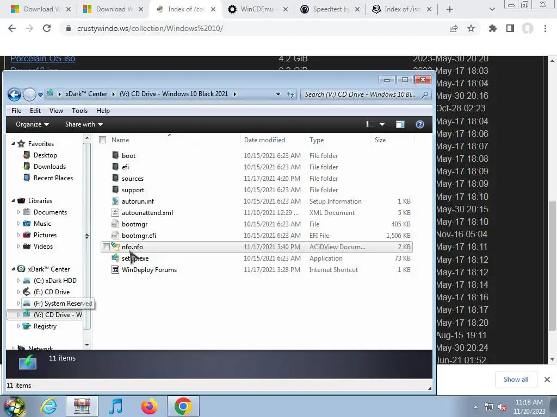557x417 pixels.
Task: Open the recent locations dropdown arrow
Action: (40, 94)
